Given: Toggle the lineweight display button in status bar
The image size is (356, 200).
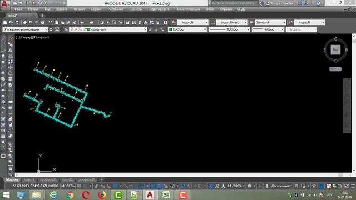Looking at the screenshot, I should tap(152, 186).
